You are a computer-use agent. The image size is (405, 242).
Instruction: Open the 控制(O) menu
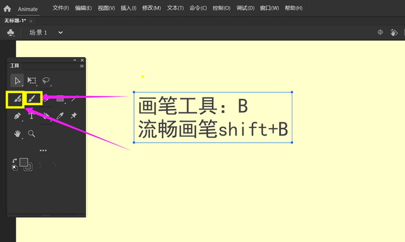pos(221,8)
